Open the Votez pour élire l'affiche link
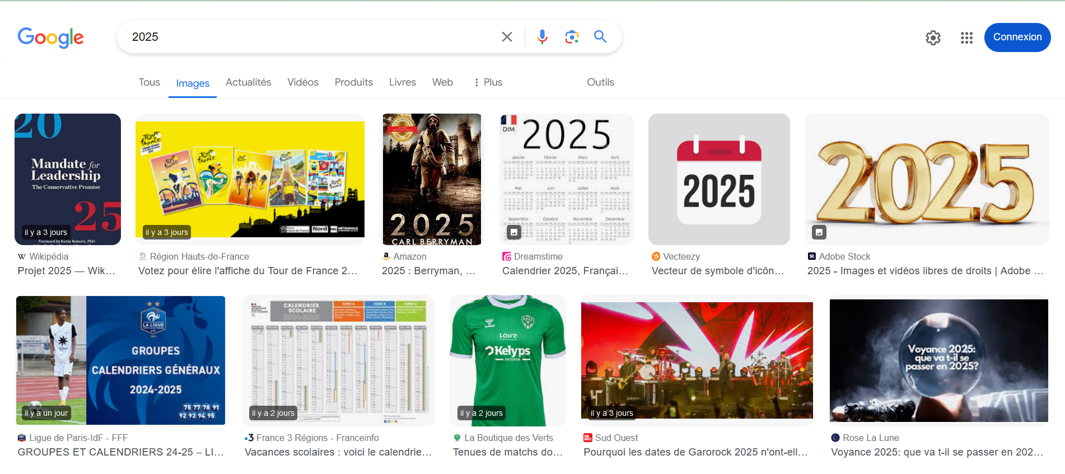The height and width of the screenshot is (474, 1065). 247,271
